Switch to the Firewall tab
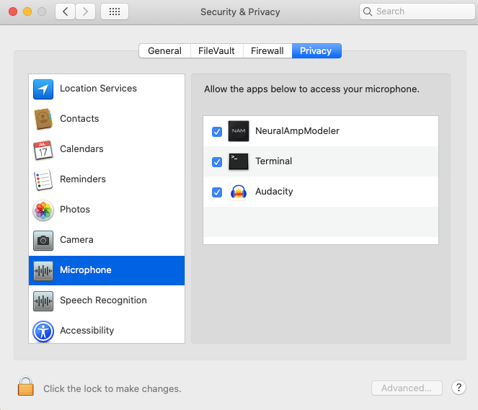The height and width of the screenshot is (410, 478). pos(267,51)
